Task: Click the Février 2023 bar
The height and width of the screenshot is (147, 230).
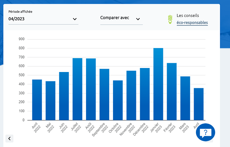Action: [172, 92]
